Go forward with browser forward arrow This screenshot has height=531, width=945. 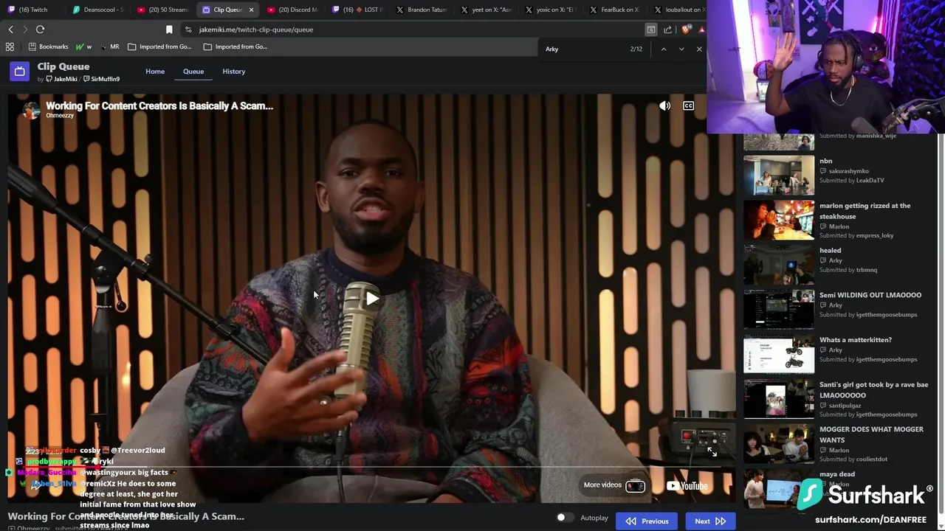point(25,29)
